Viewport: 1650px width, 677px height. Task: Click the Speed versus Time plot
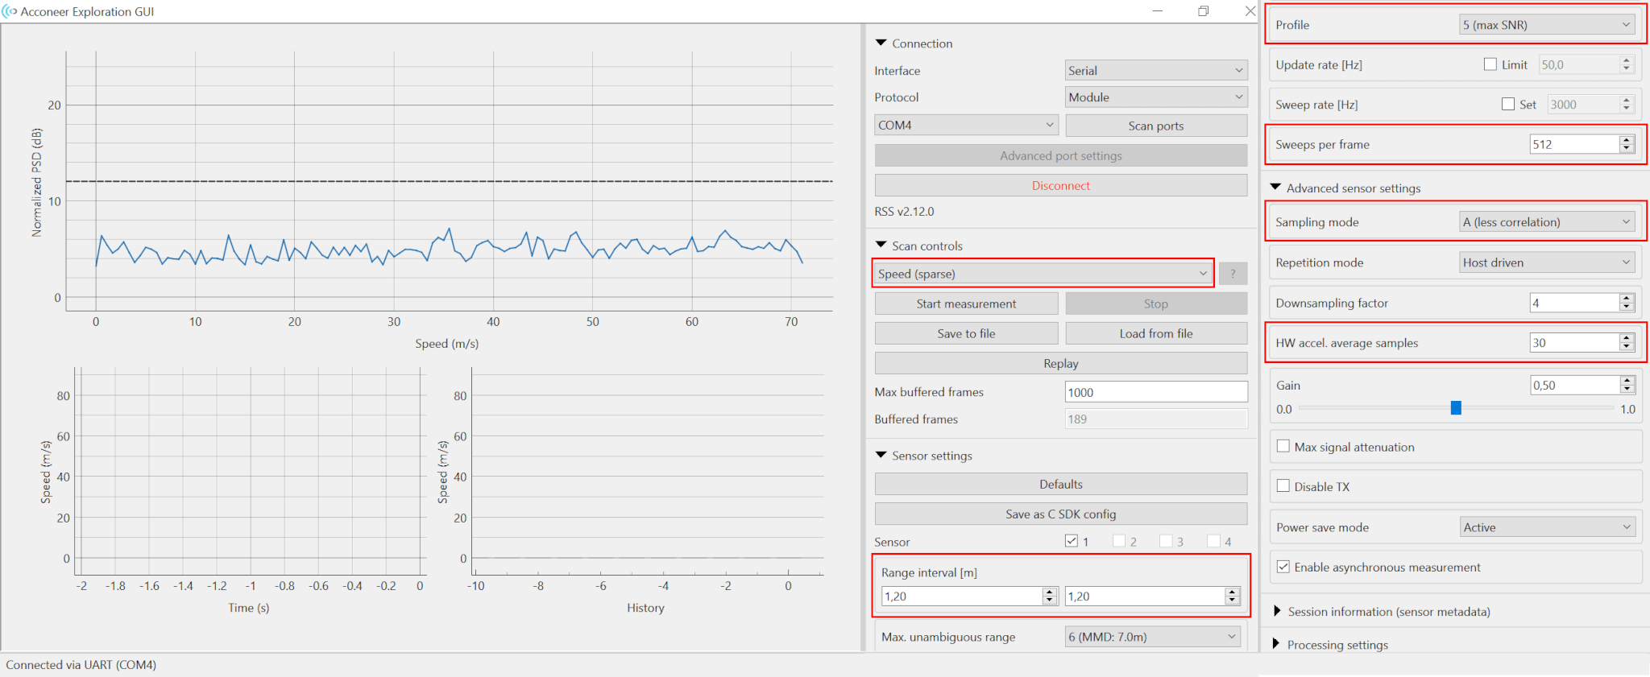pos(250,471)
